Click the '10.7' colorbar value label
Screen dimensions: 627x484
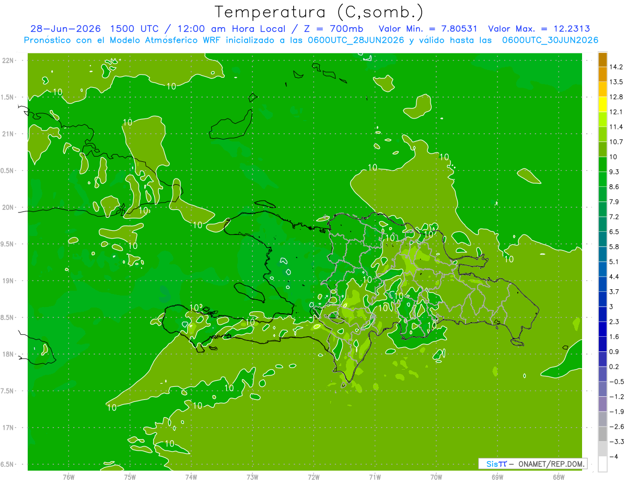[617, 142]
